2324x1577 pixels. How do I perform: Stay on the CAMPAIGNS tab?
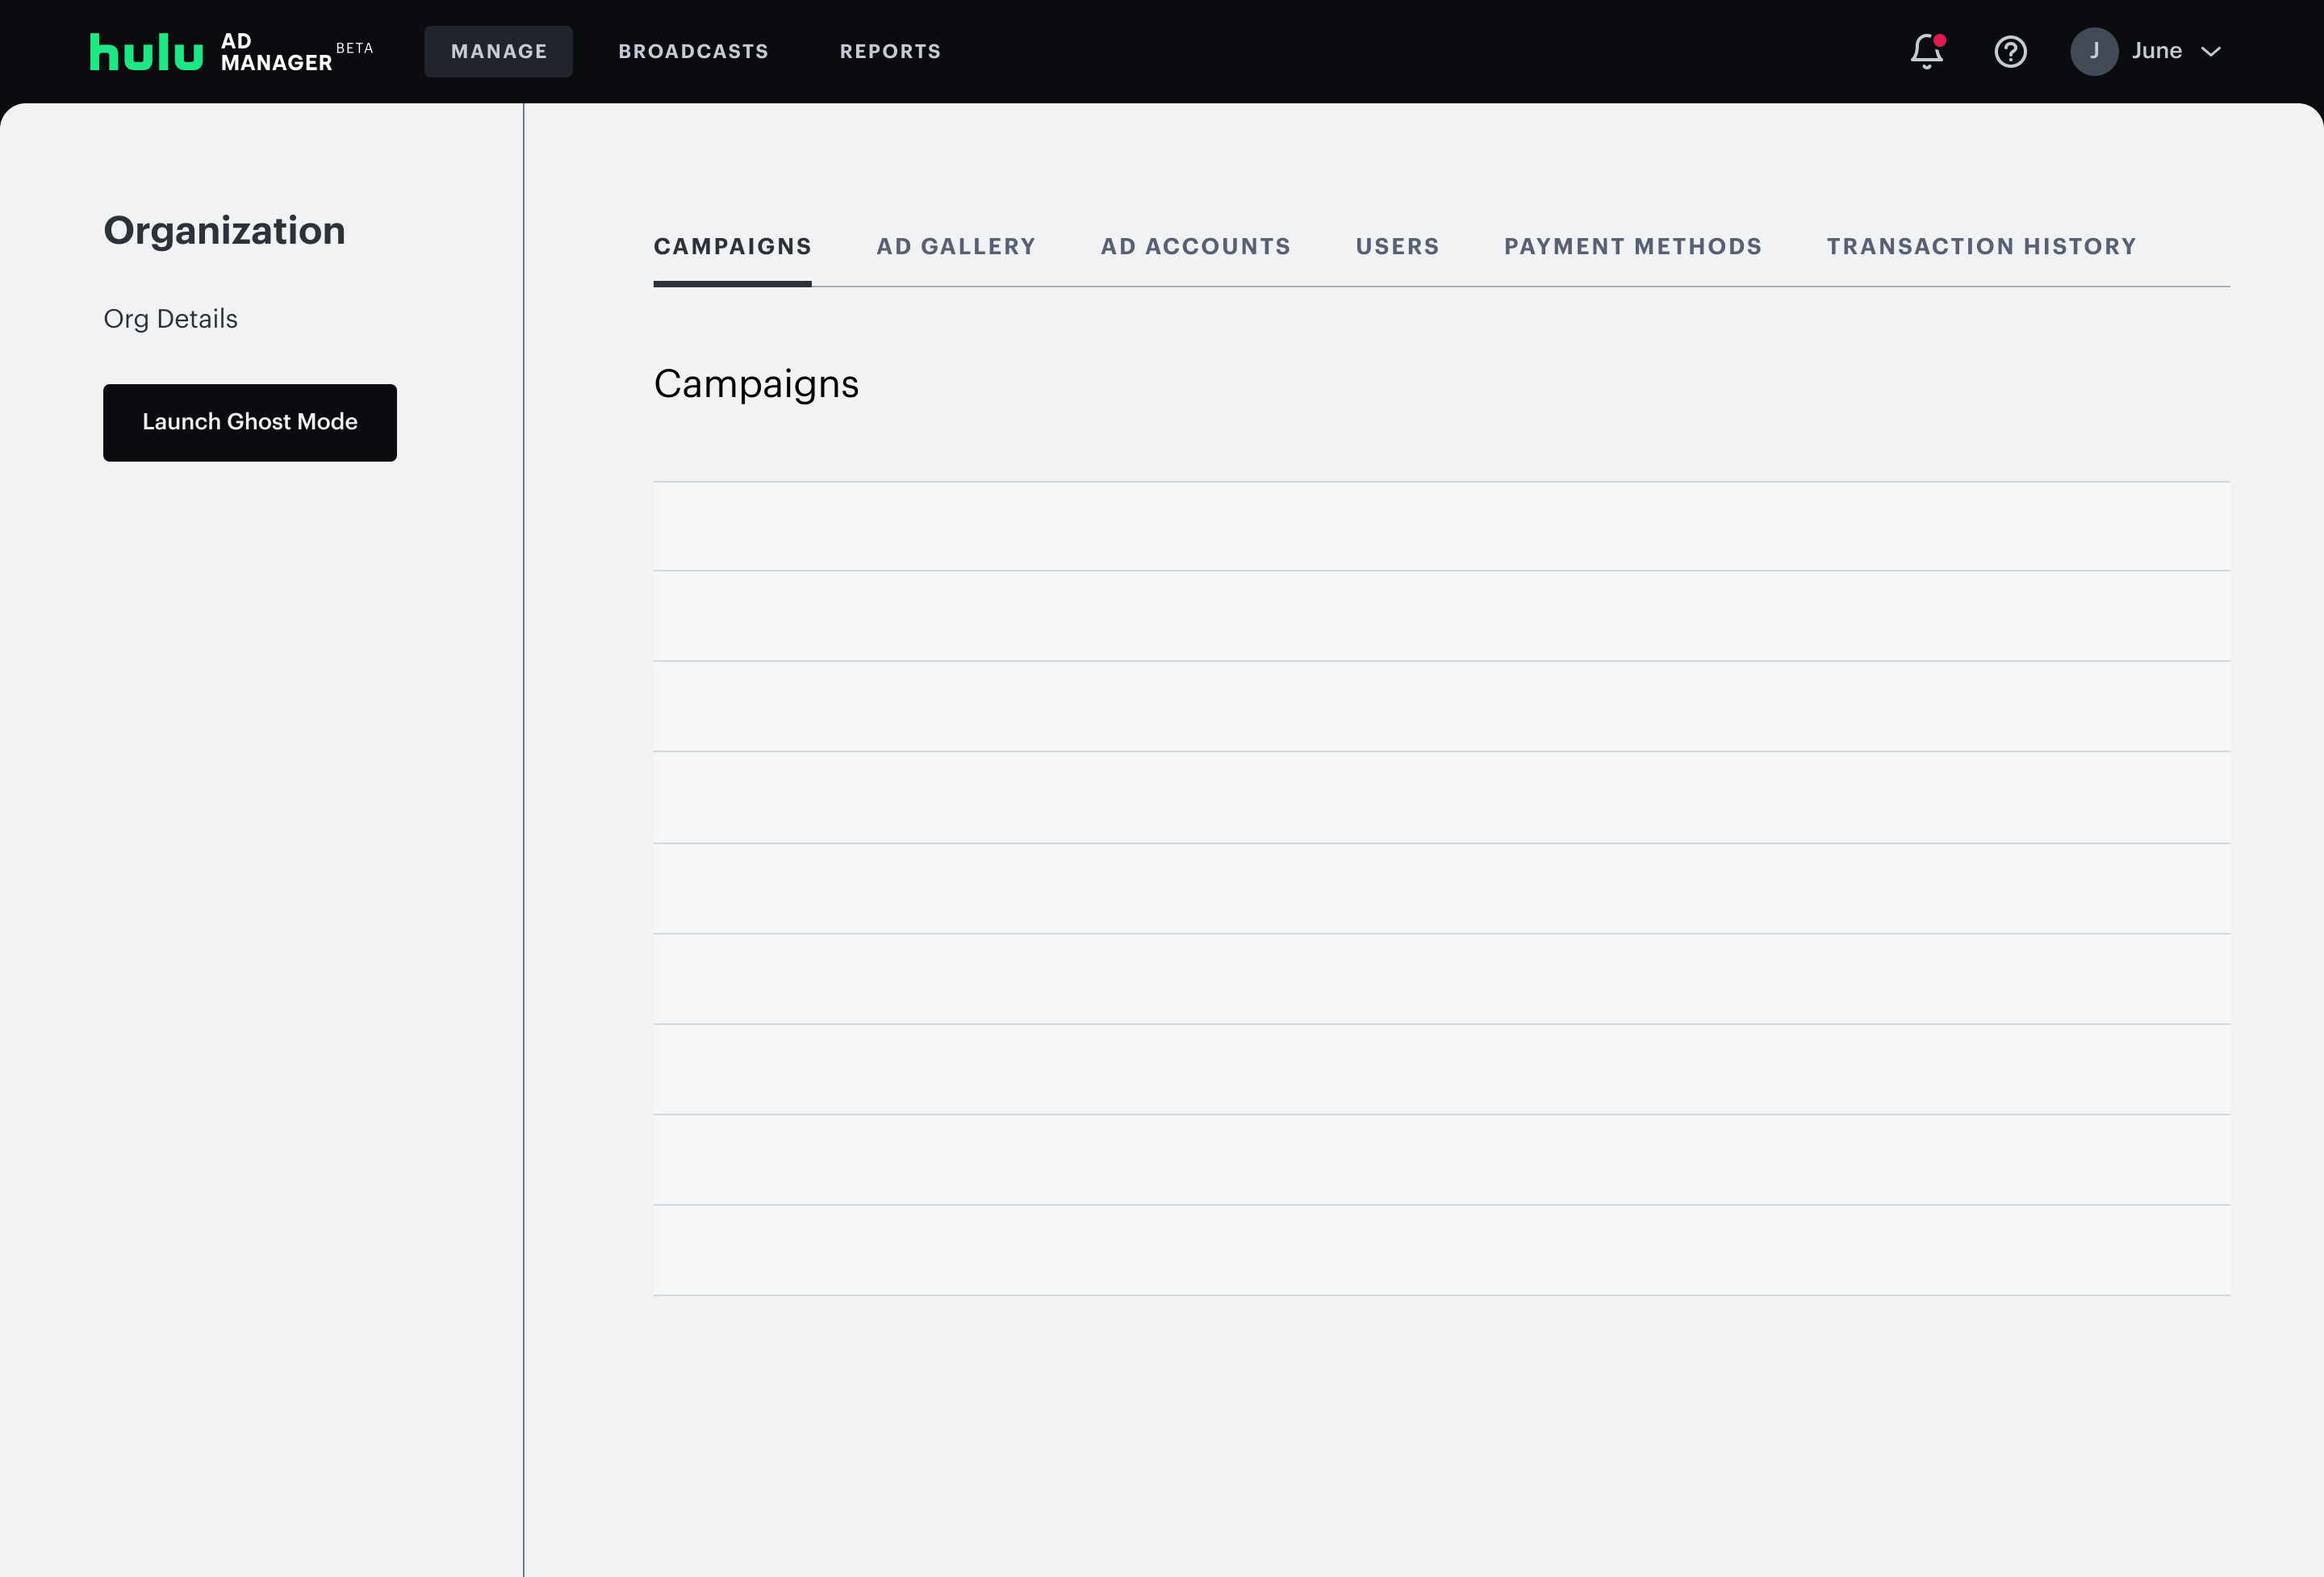732,246
